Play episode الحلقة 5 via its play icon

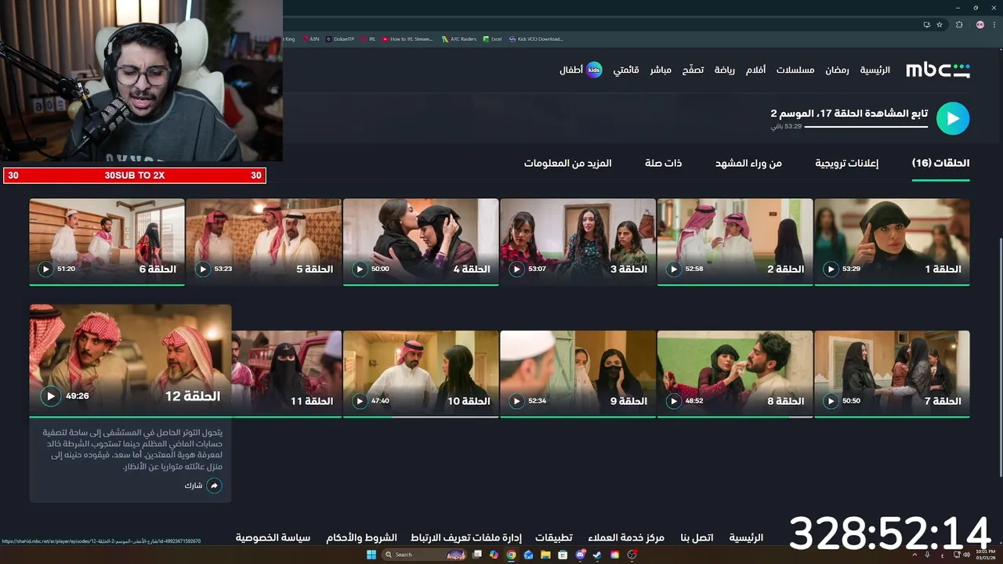[x=203, y=269]
